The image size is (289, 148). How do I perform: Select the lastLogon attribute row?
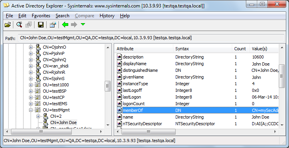point(197,97)
